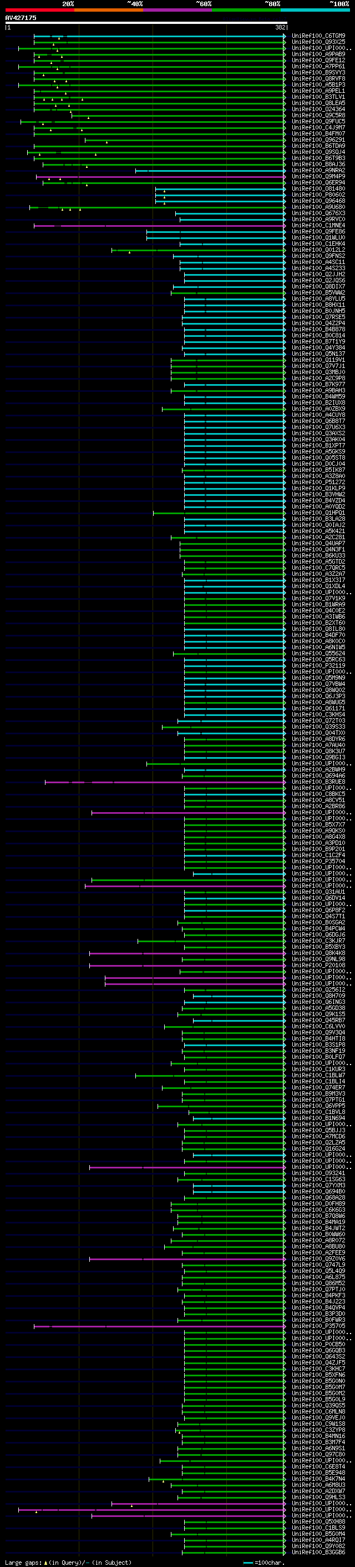This screenshot has height=1567, width=355.
Task: Select the UniRef100_B8AJ36 label
Action: pyautogui.click(x=318, y=164)
